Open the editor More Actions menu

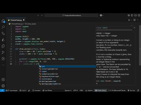coord(138,20)
